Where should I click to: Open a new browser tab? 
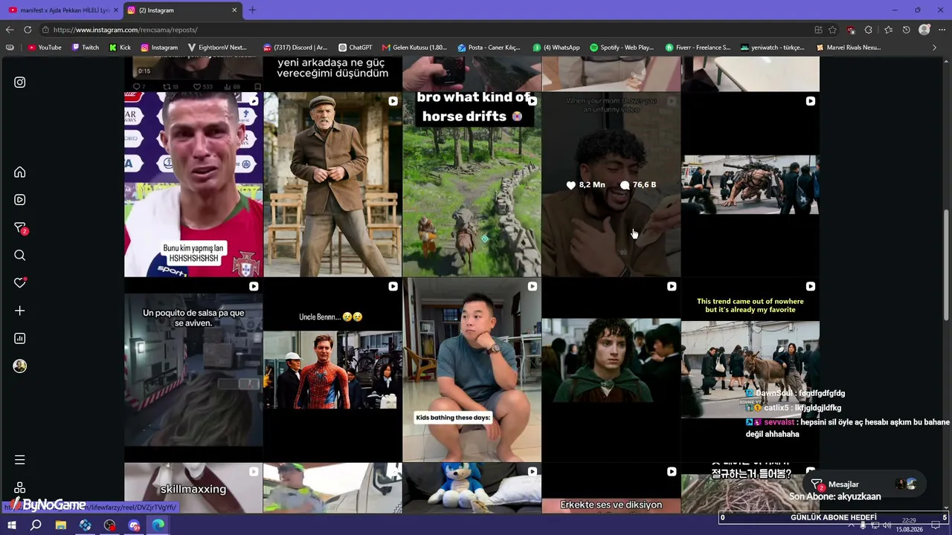tap(252, 10)
